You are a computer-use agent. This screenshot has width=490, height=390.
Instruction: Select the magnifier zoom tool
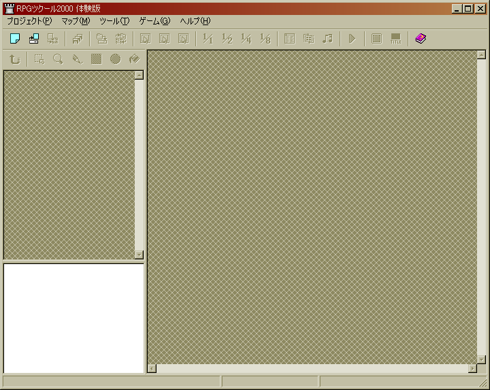pyautogui.click(x=59, y=59)
